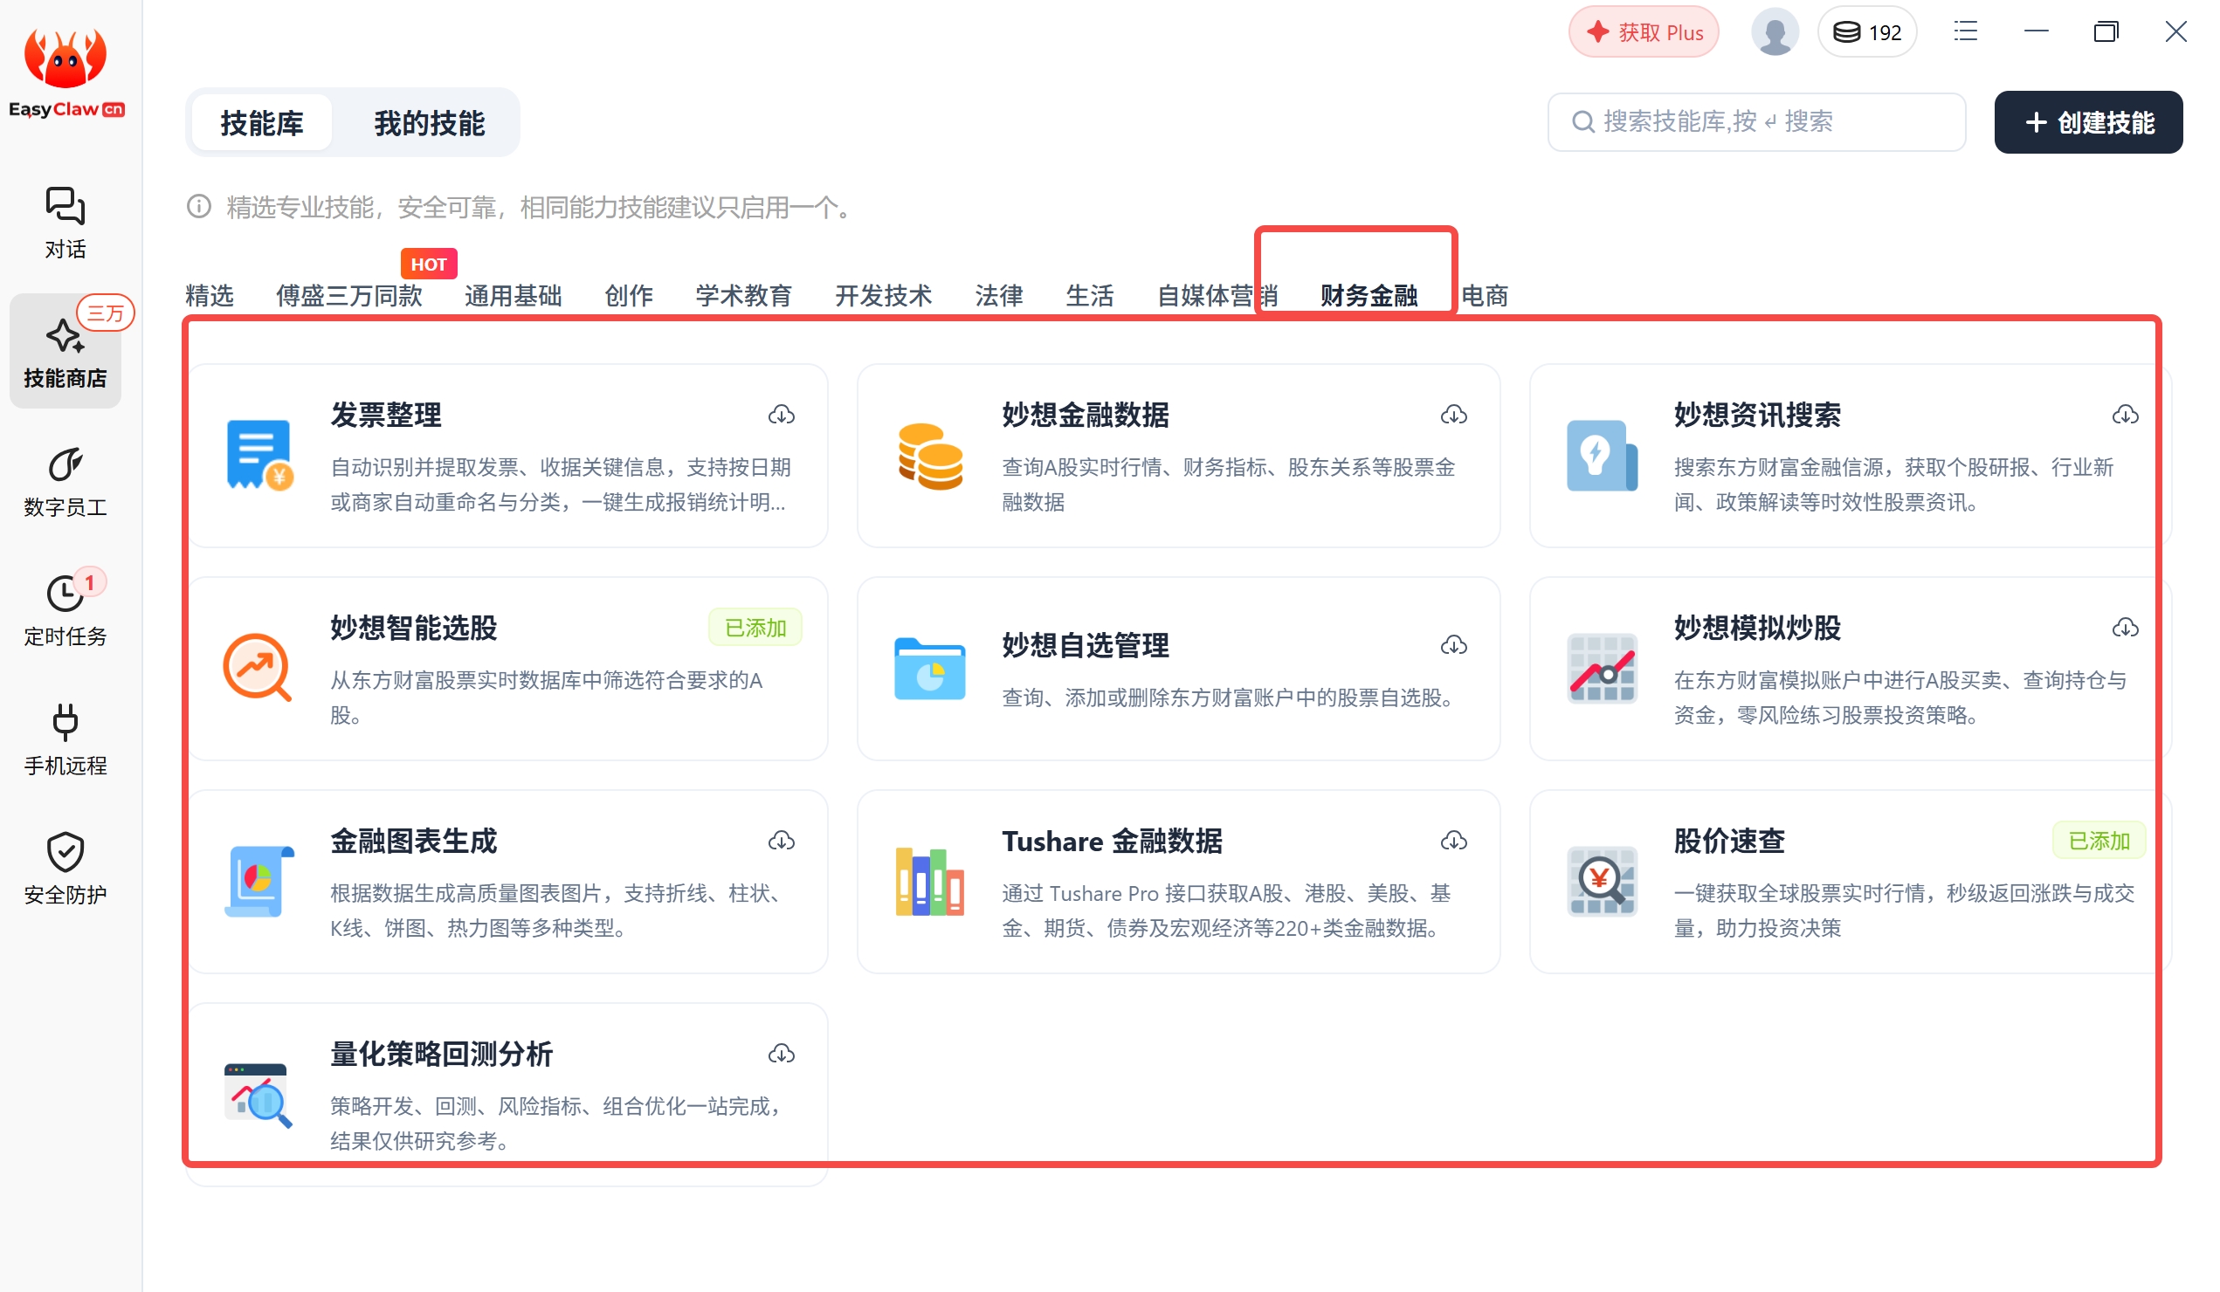2220x1292 pixels.
Task: Click the info icon beside 精选专业技能
Action: [x=199, y=207]
